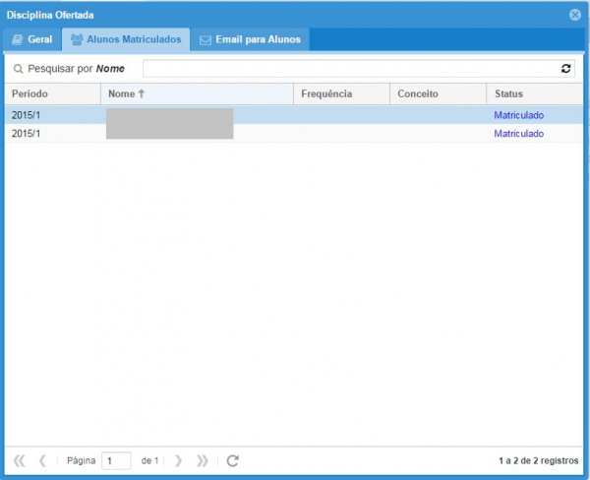This screenshot has height=480, width=590.
Task: Click the page number input box
Action: [x=116, y=460]
